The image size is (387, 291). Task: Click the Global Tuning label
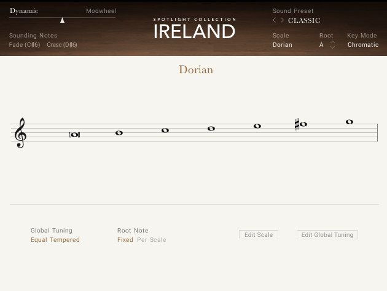coord(52,231)
